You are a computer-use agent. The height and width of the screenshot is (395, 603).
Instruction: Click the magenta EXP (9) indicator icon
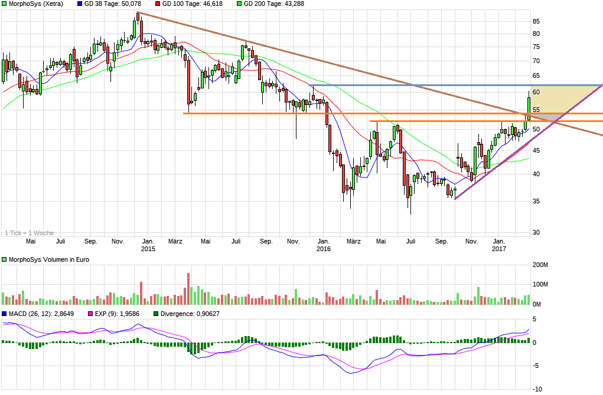pos(90,314)
